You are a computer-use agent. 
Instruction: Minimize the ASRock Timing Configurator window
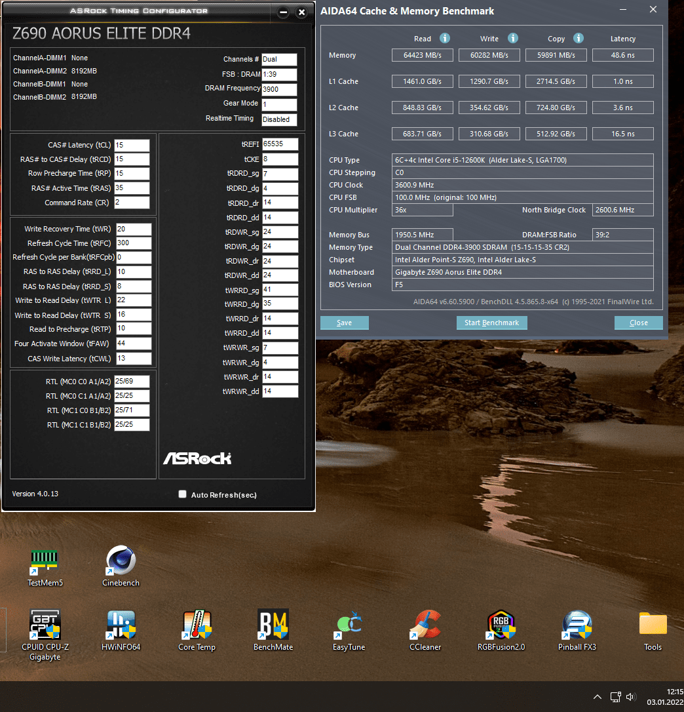pyautogui.click(x=283, y=12)
